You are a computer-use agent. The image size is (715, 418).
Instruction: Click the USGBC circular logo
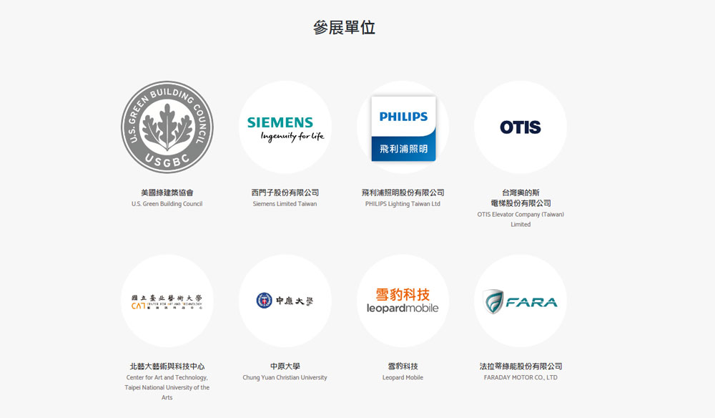(x=167, y=127)
